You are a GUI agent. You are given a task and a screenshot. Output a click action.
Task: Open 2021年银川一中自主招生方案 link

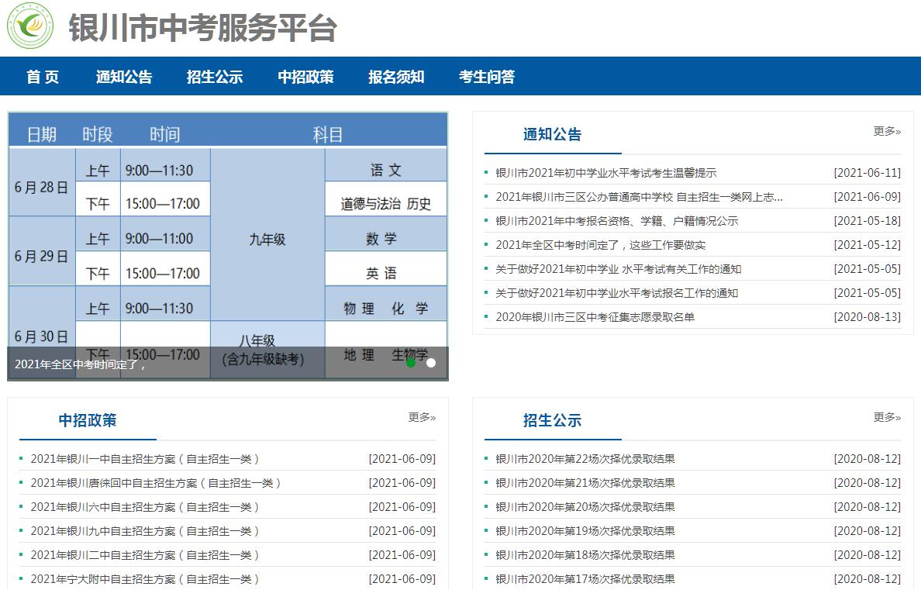[144, 459]
